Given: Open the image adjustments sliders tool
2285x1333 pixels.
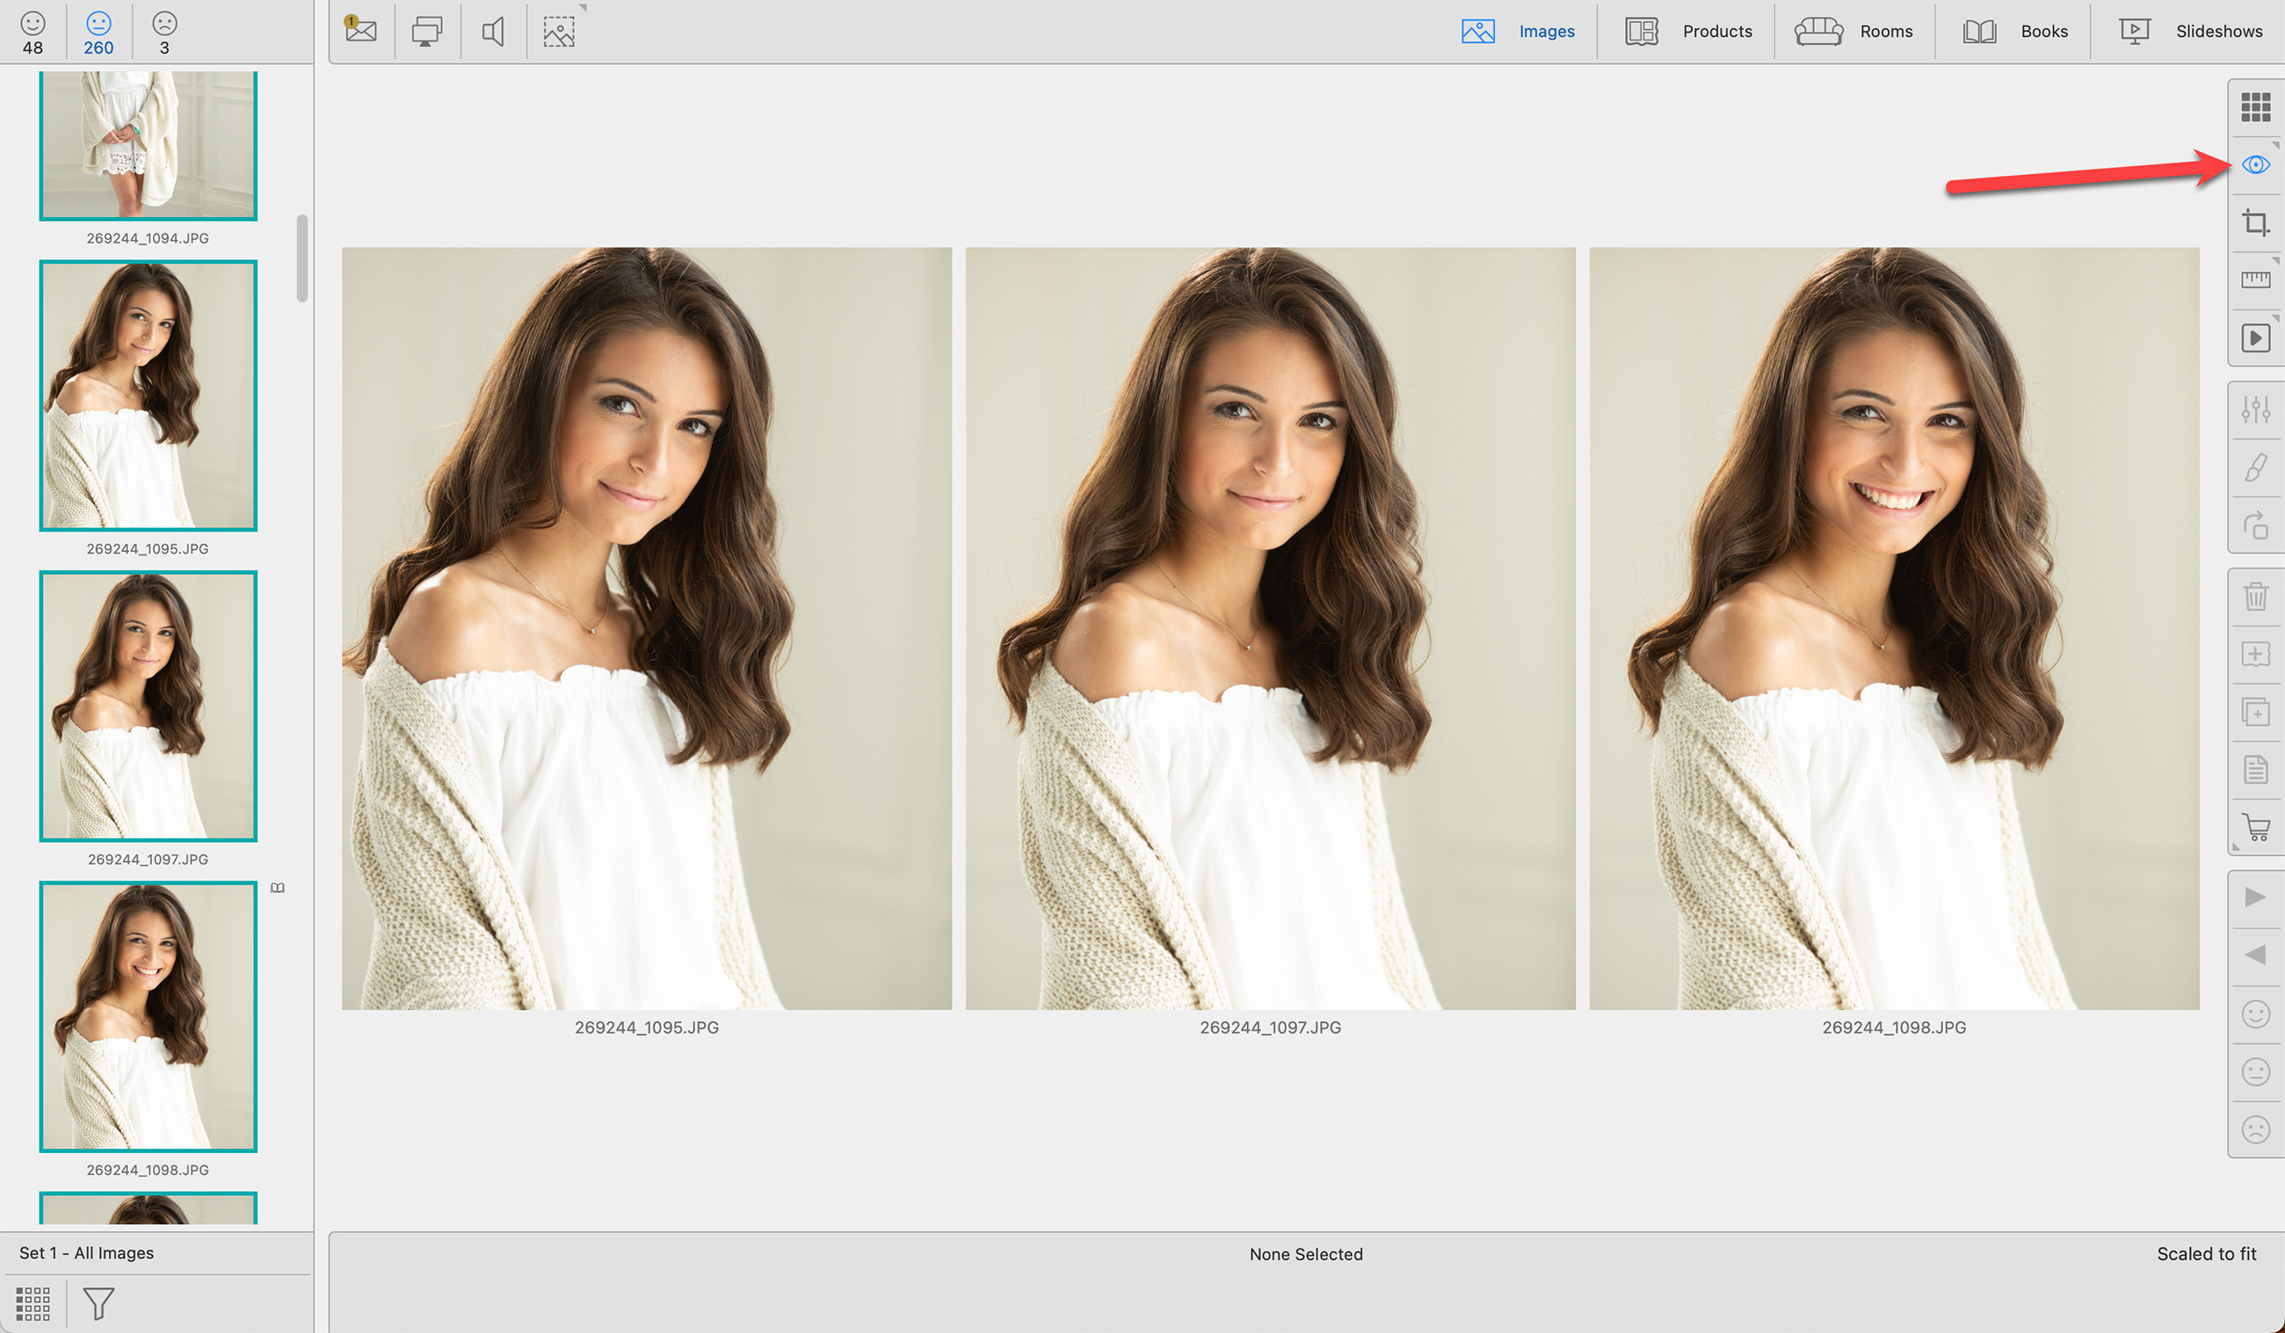Looking at the screenshot, I should pos(2255,409).
